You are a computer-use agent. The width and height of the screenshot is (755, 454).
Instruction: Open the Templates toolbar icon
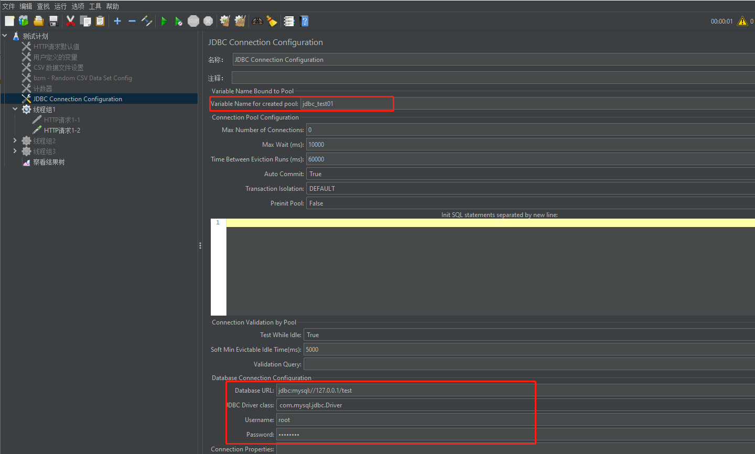[24, 21]
